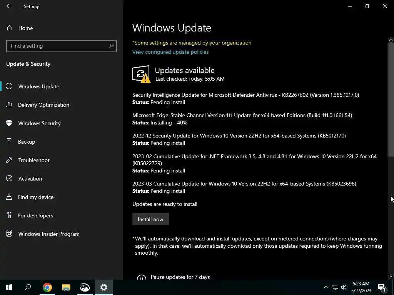Screen dimensions: 394x295
Task: Click the scrollbar down arrow
Action: 391,277
